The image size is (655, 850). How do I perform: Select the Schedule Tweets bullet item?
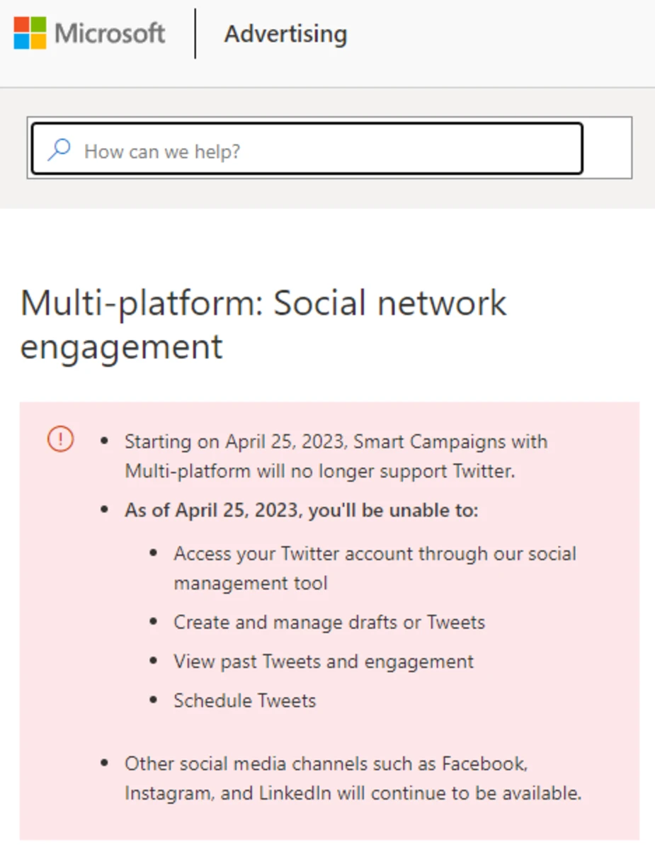tap(244, 701)
